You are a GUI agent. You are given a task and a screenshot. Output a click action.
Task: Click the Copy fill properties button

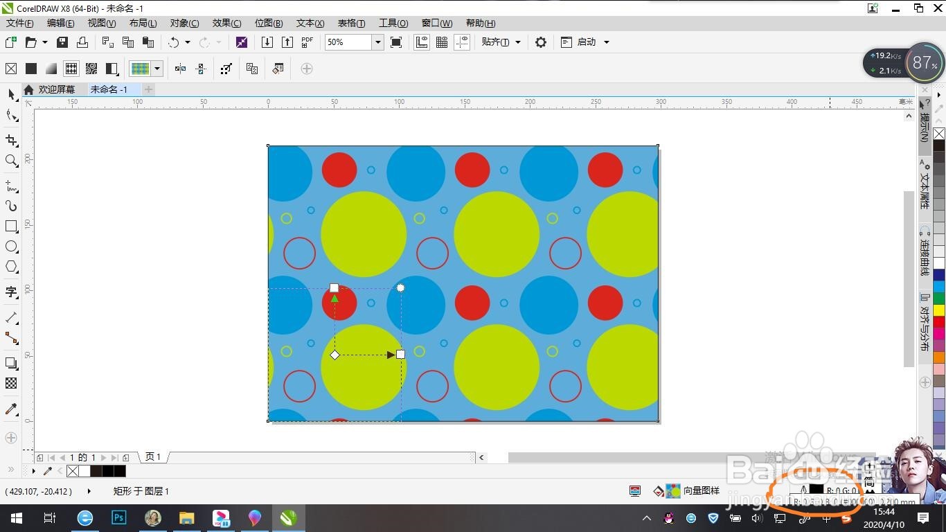[x=252, y=69]
